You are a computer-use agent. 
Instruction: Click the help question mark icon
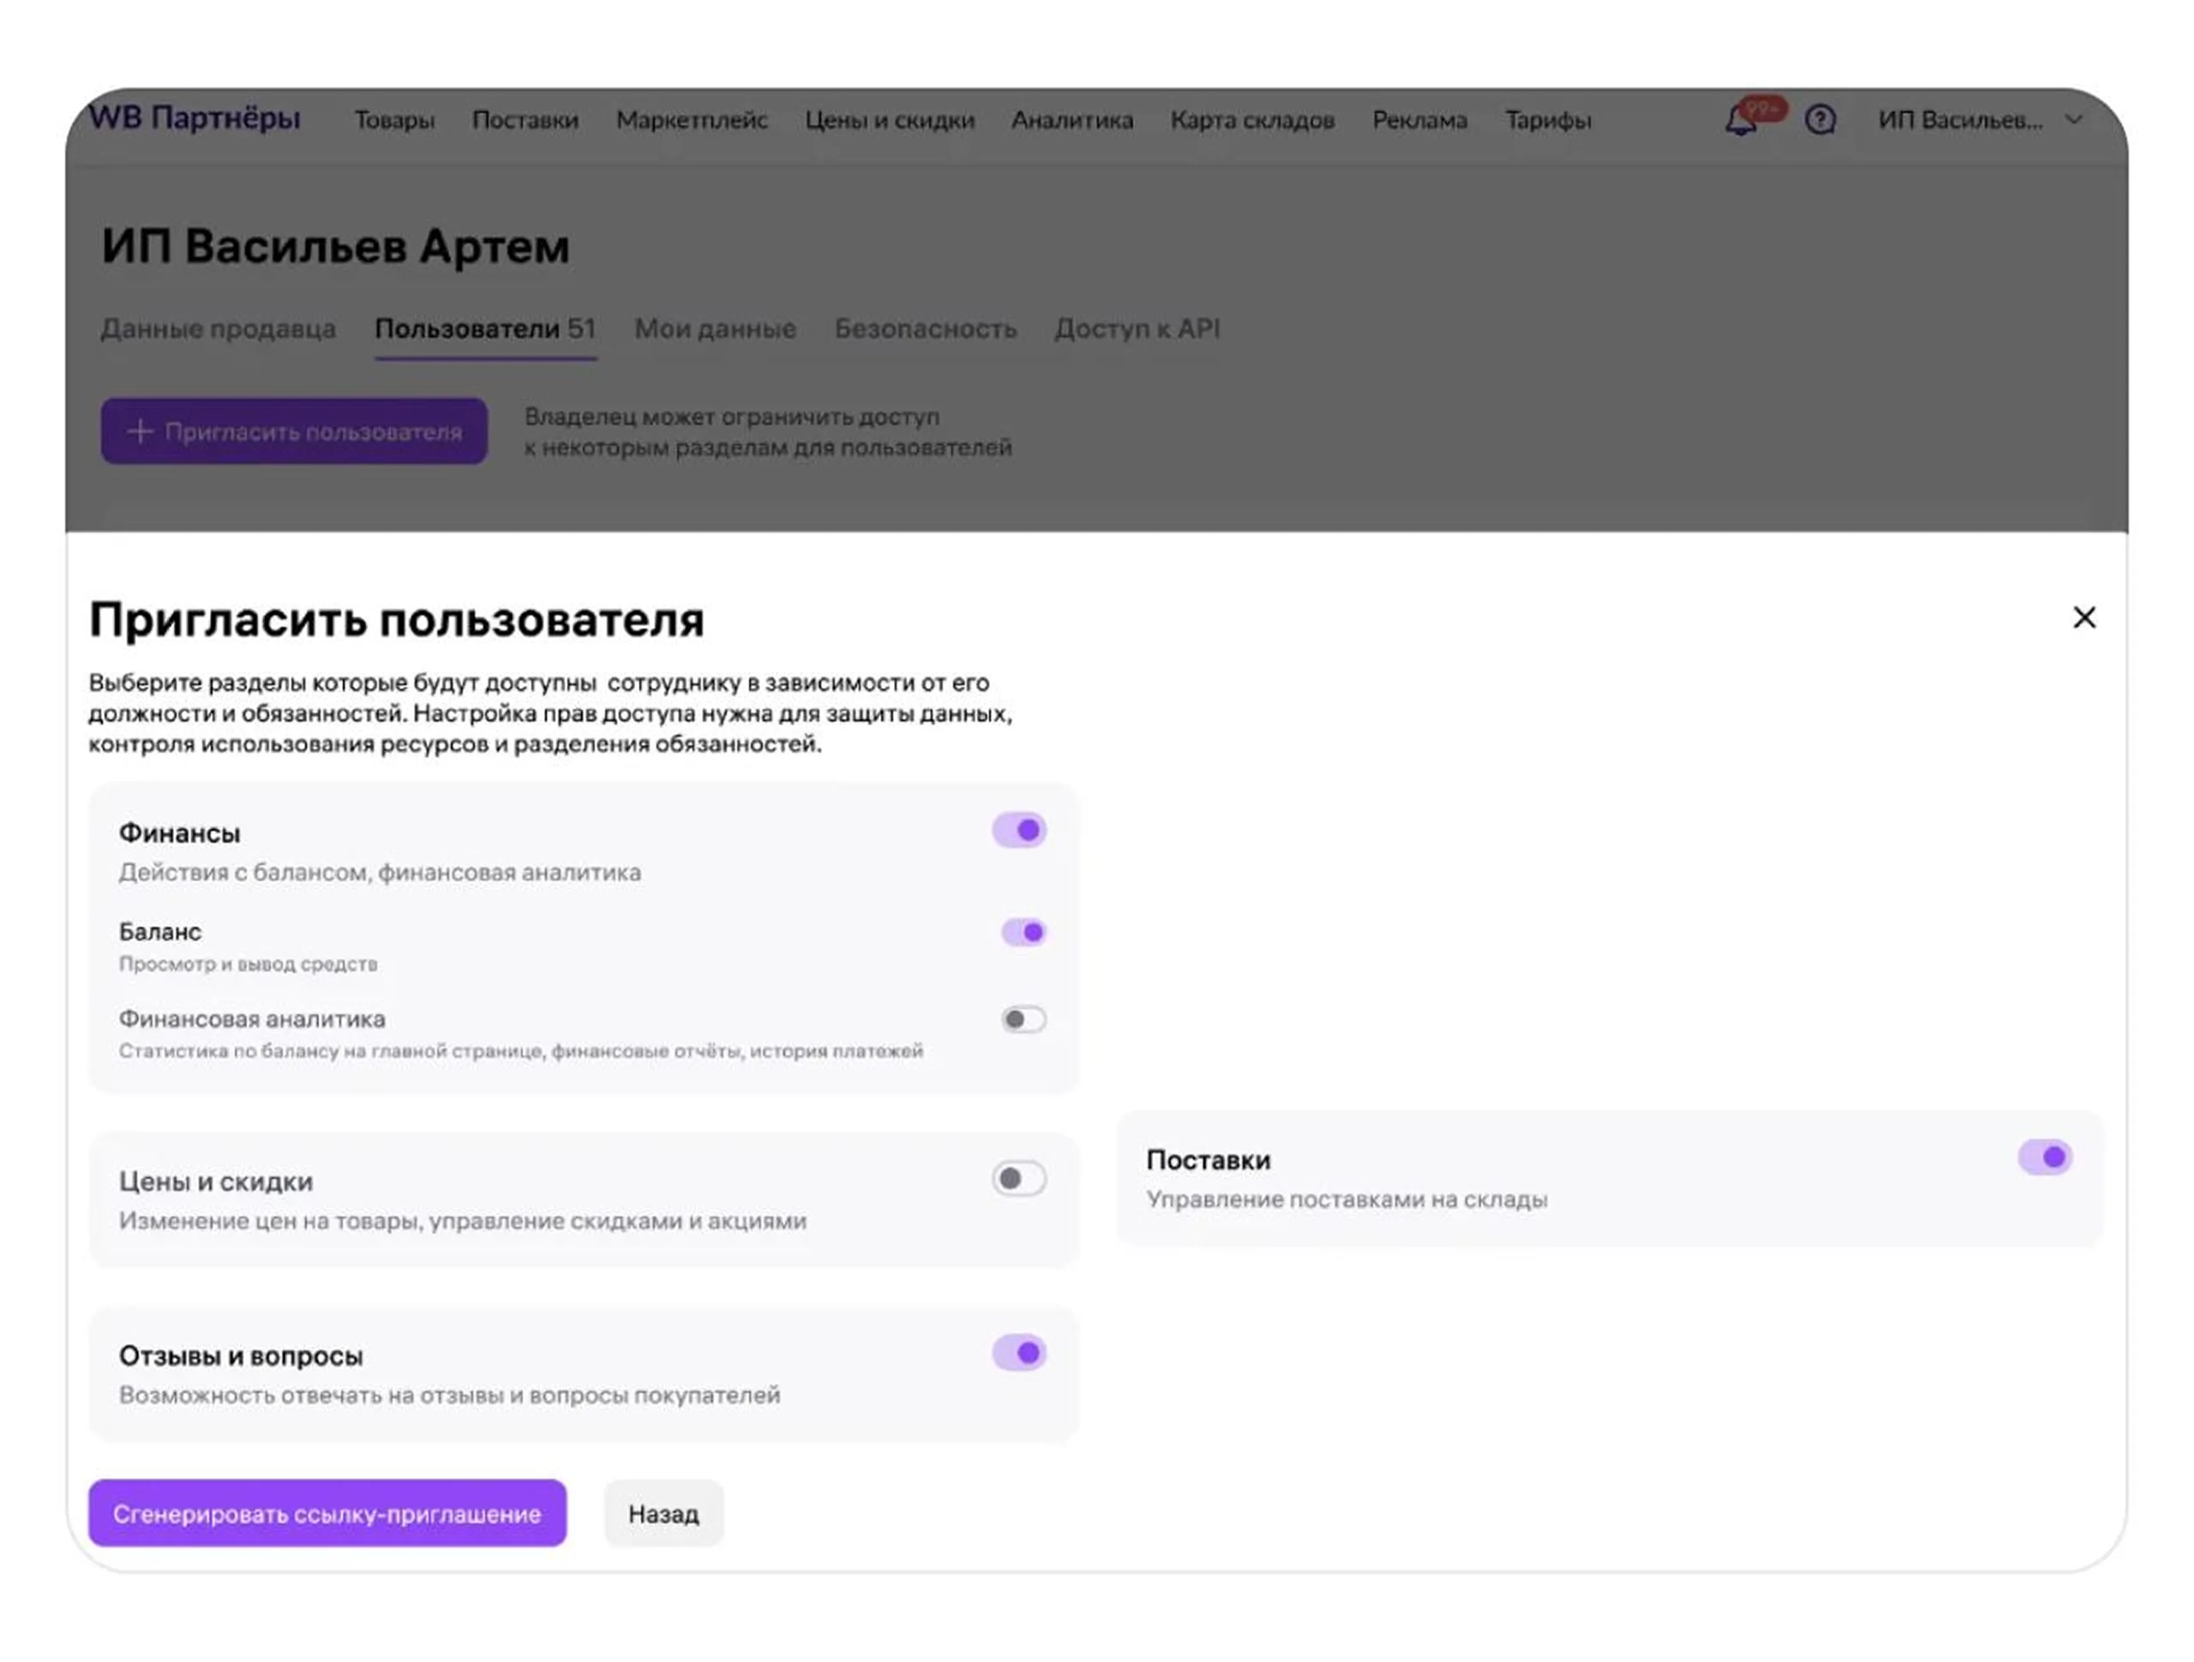pos(1820,120)
